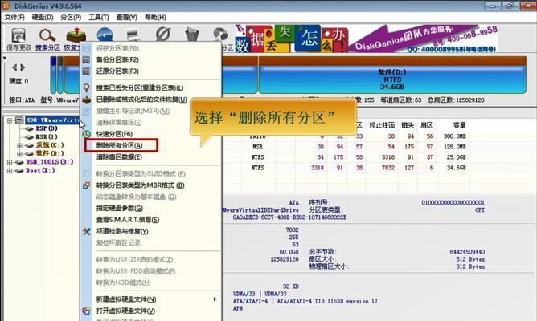Open the DiskGenius团队 service banner

(x=423, y=39)
